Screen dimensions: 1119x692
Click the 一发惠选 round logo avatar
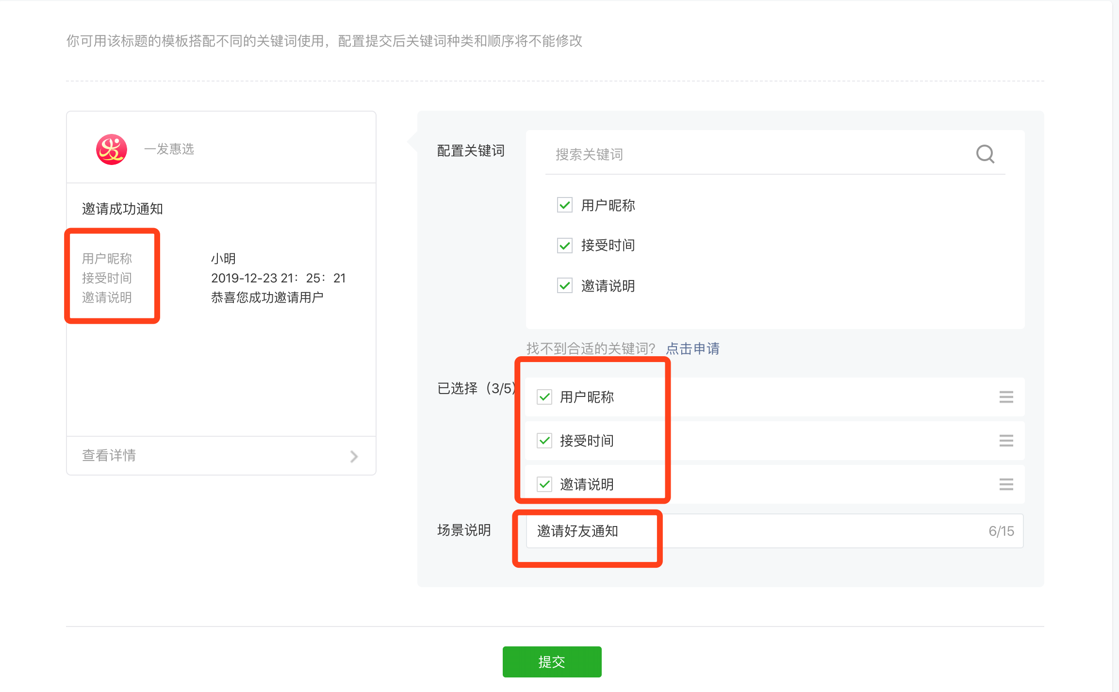point(112,149)
